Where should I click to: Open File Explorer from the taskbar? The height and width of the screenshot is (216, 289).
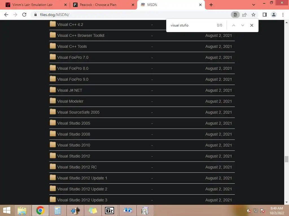coord(22,210)
